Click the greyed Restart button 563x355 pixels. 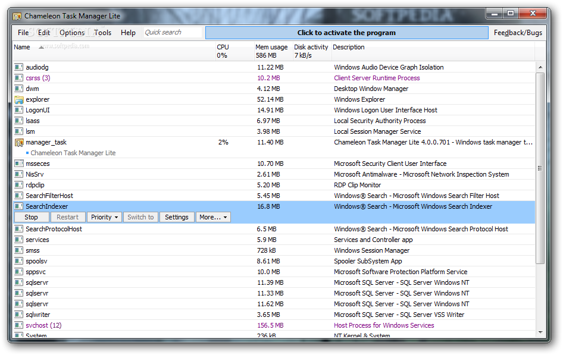tap(67, 217)
